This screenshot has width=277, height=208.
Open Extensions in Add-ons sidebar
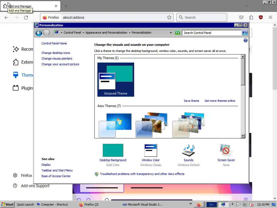click(23, 62)
